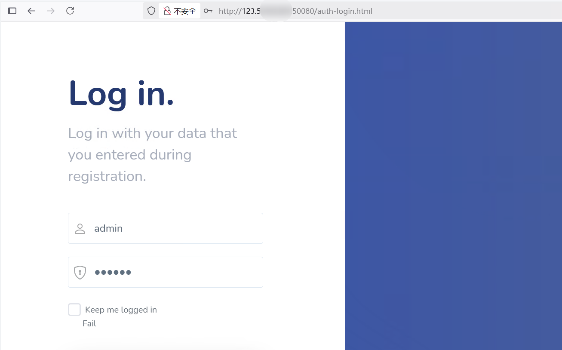Click the blue panel on the right
This screenshot has width=562, height=350.
[x=453, y=185]
